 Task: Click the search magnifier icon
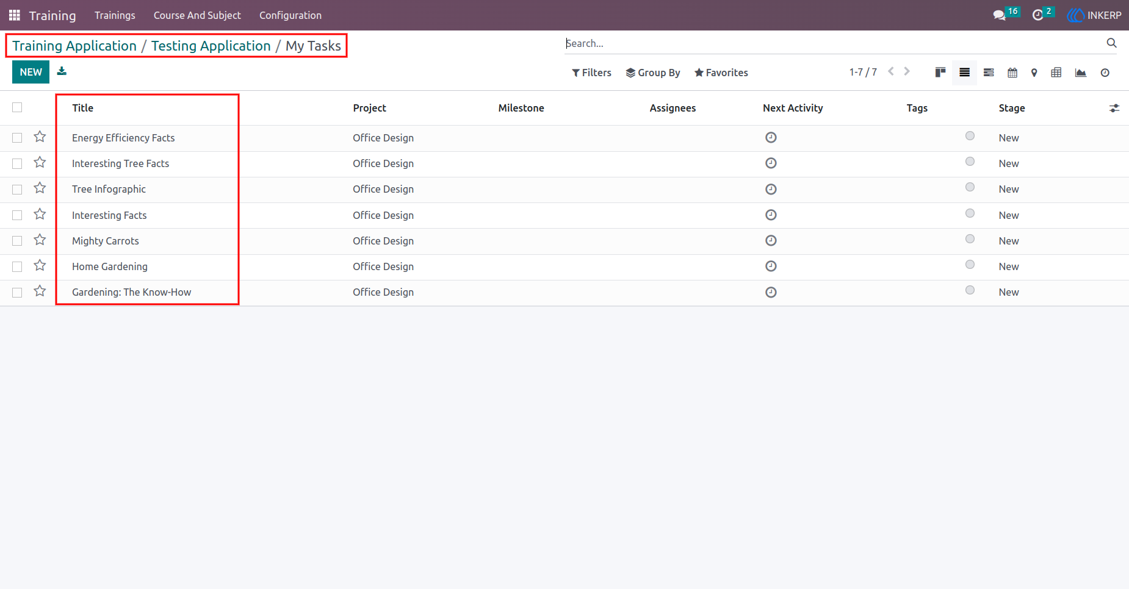pyautogui.click(x=1111, y=43)
